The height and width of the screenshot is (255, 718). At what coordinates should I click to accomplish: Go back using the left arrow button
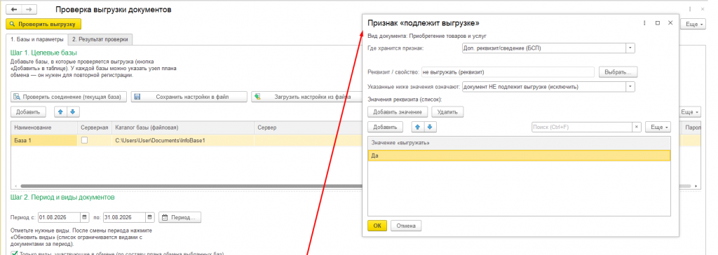[14, 9]
